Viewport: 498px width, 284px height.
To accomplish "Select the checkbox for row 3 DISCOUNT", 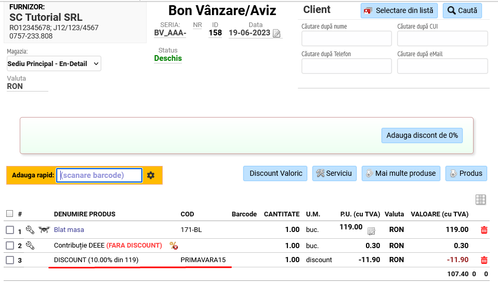I will point(10,260).
